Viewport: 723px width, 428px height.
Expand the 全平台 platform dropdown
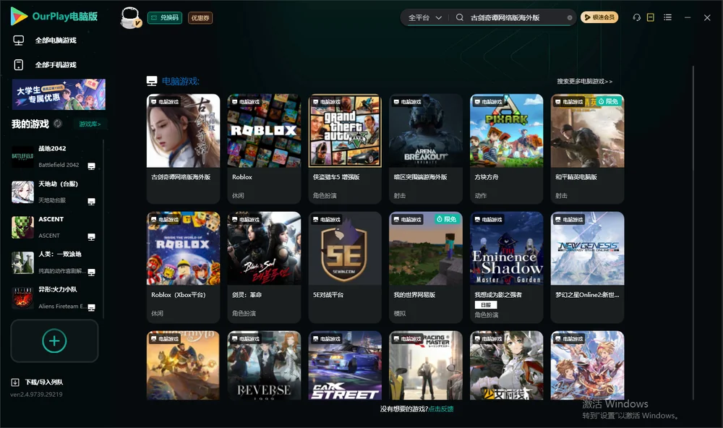[x=424, y=17]
